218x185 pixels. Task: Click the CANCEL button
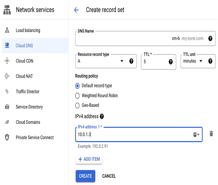point(109,176)
